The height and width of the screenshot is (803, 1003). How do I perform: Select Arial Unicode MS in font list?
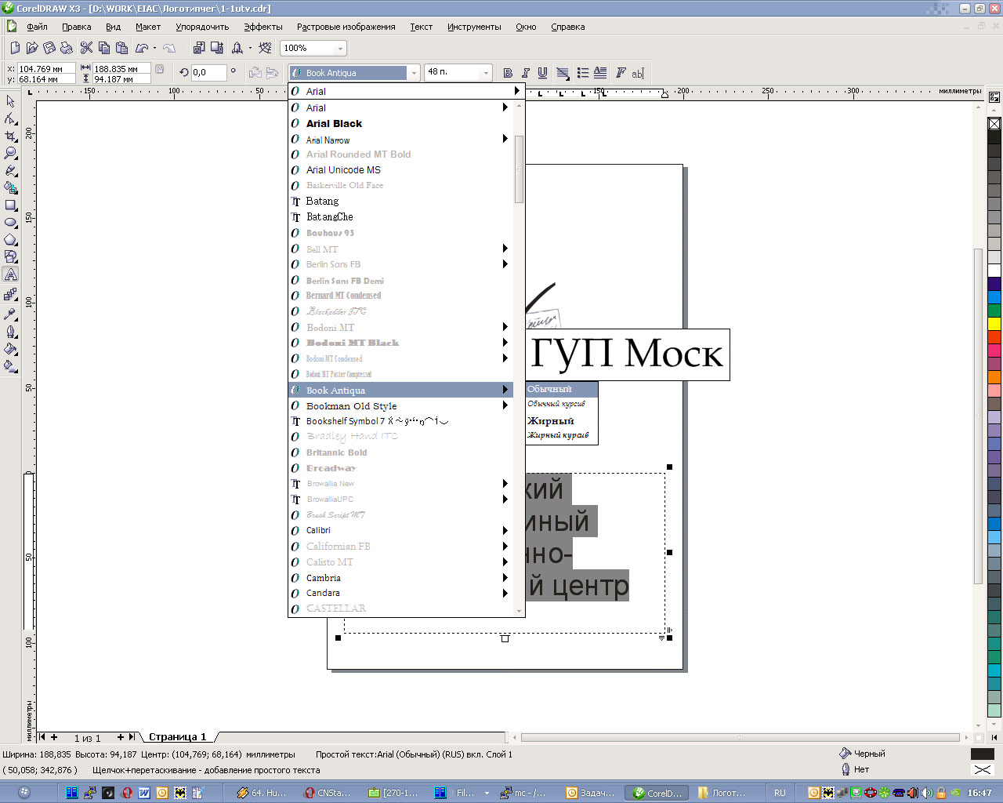point(400,169)
